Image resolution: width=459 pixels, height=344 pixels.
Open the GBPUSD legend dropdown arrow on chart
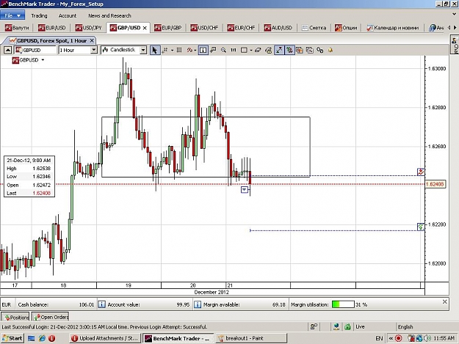pos(43,60)
